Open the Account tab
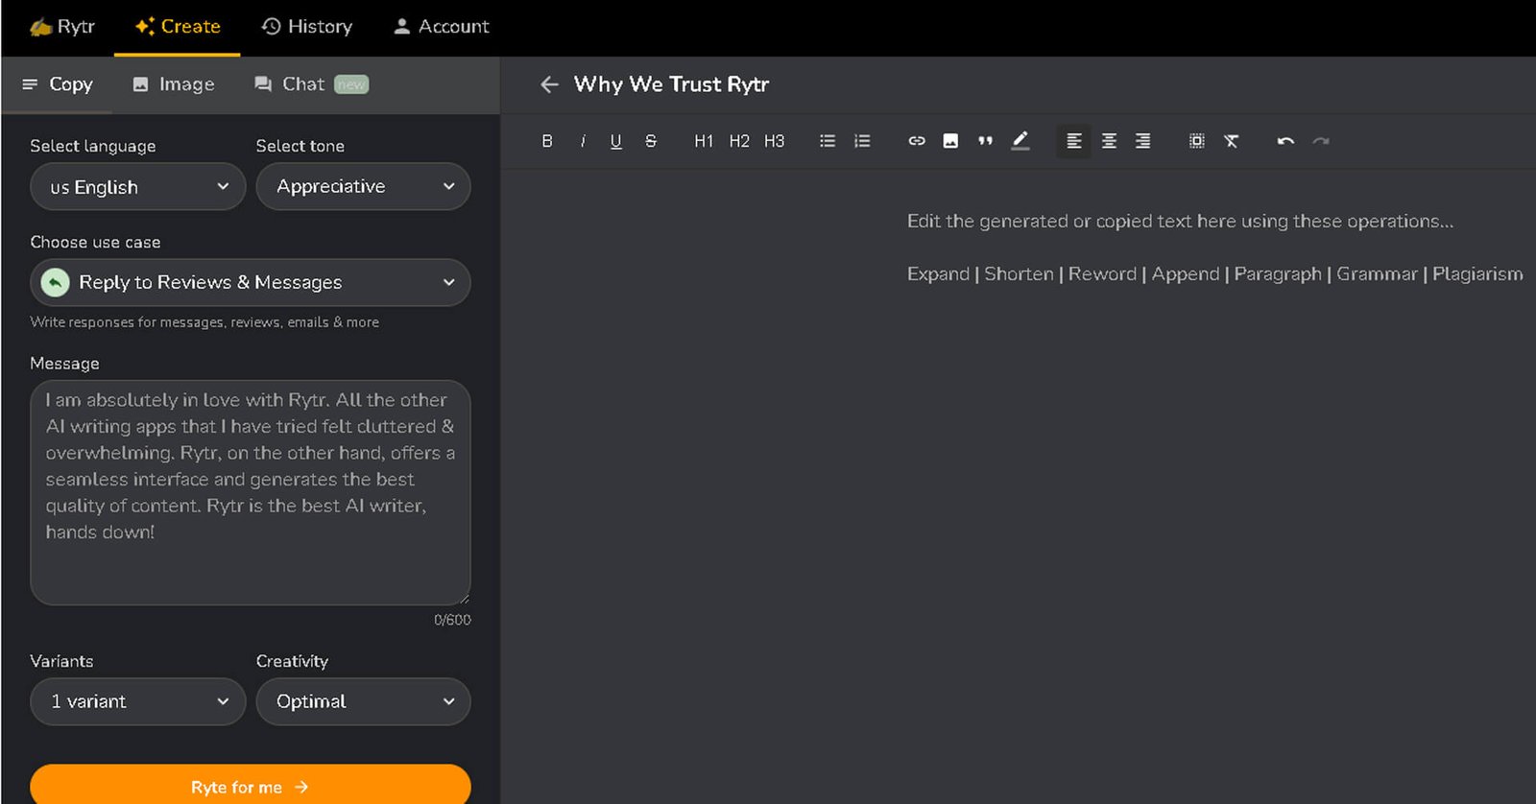Image resolution: width=1536 pixels, height=804 pixels. (442, 27)
